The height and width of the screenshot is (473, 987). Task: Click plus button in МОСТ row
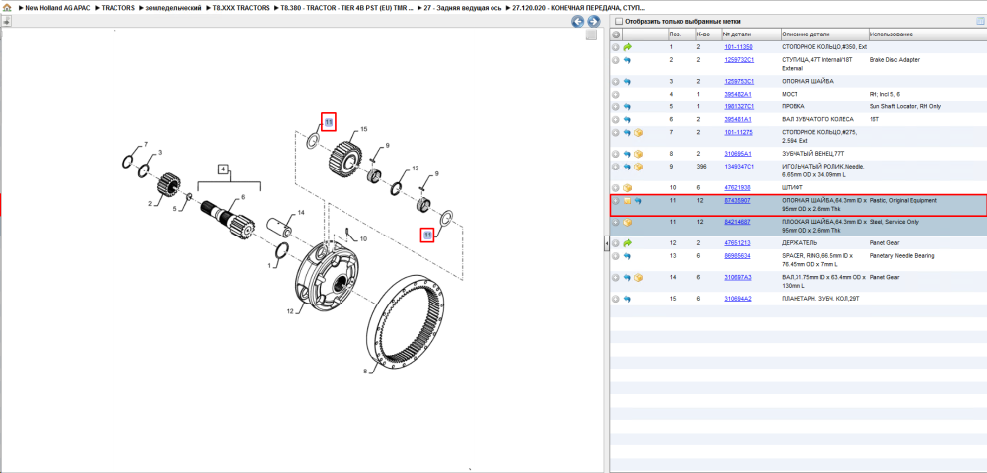(x=616, y=95)
